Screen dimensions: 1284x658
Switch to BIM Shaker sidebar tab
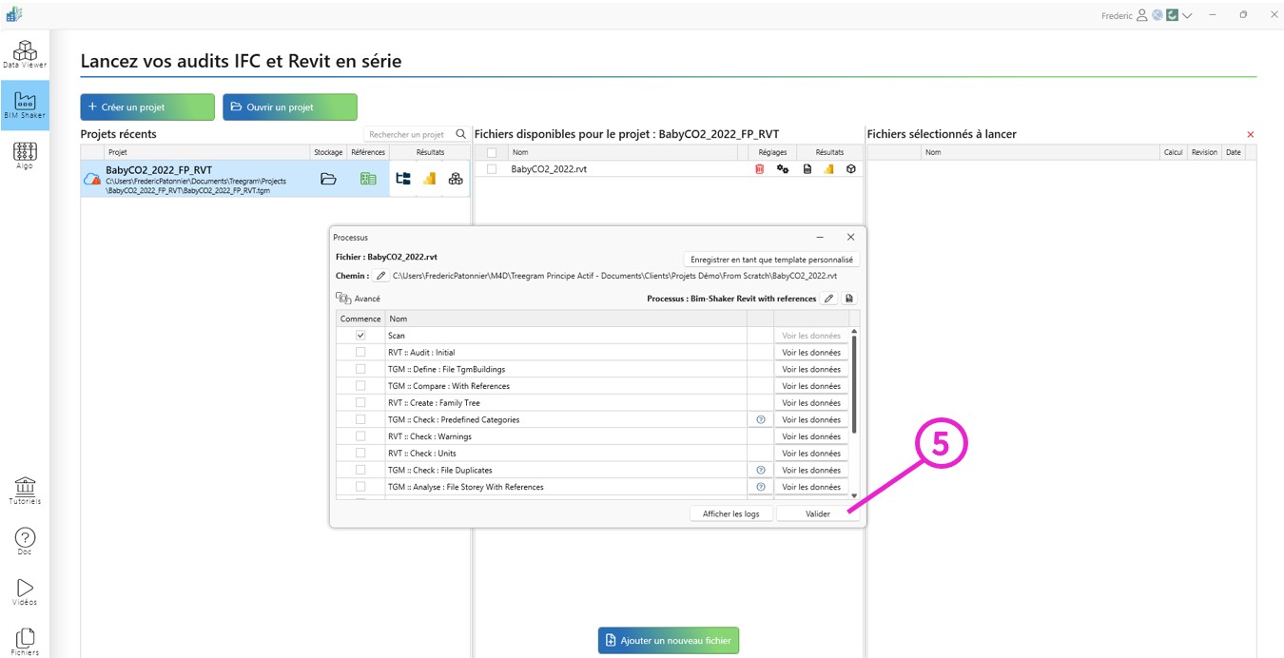(25, 105)
